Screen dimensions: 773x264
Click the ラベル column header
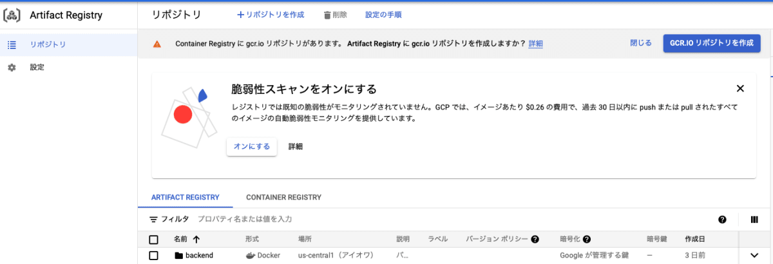438,239
